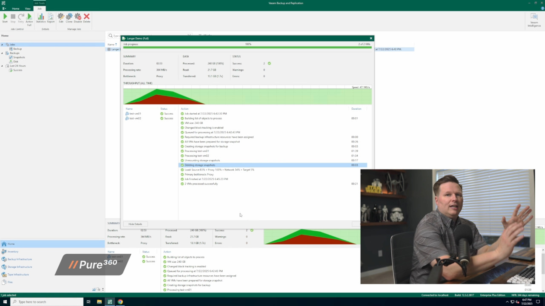Open Veeam Intelligence panel

pos(534,20)
